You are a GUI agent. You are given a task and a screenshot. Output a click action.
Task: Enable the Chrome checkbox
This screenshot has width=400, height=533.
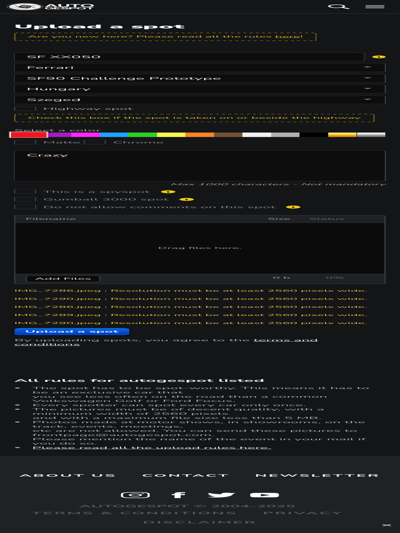coord(95,142)
